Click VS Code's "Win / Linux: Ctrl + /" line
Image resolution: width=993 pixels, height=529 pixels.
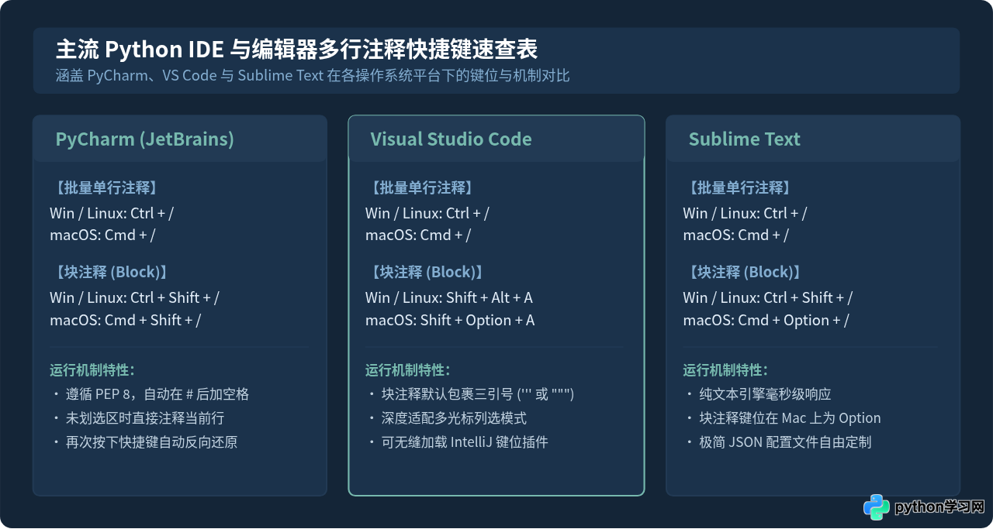pyautogui.click(x=427, y=213)
